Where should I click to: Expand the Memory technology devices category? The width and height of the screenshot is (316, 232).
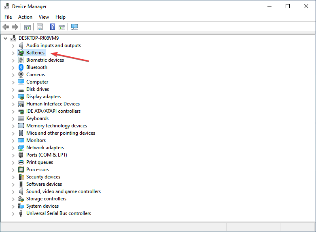13,126
